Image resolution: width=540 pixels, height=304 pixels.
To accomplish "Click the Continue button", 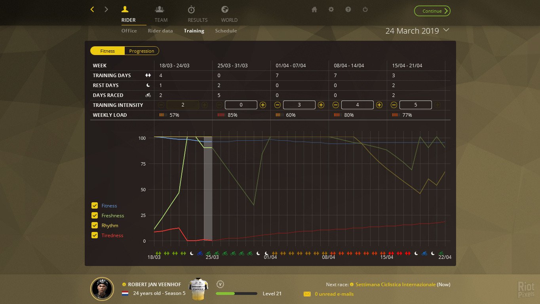I will point(432,11).
